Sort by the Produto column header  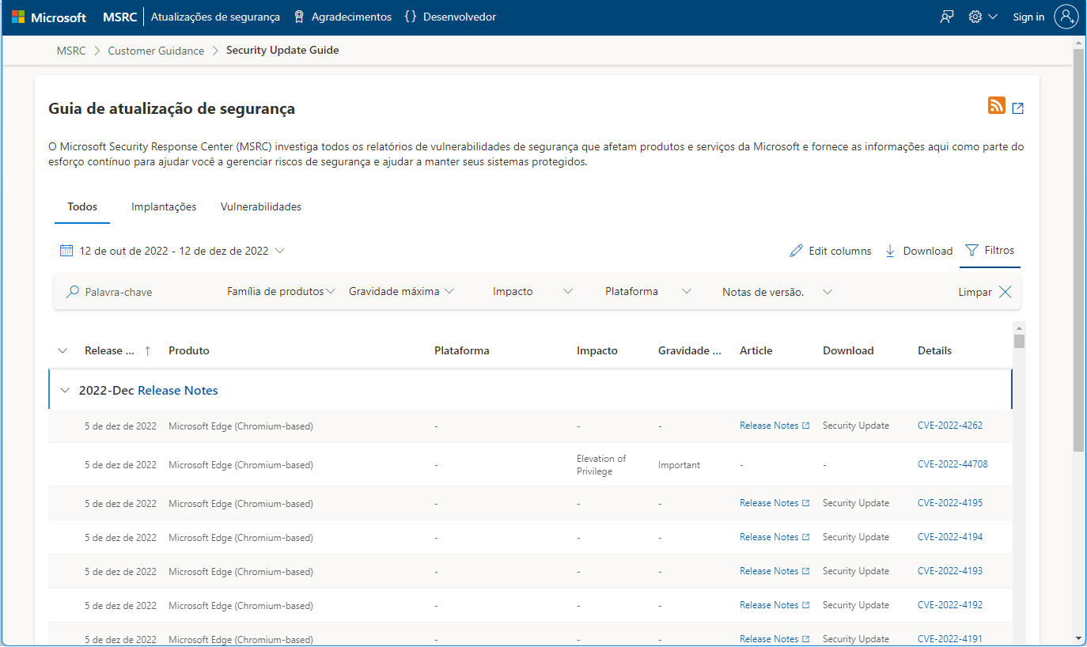click(x=189, y=351)
